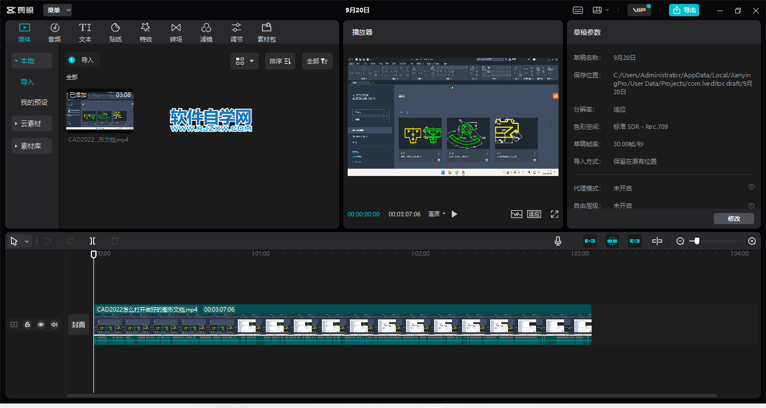Open the 贴纸 stickers tab
766x408 pixels.
pyautogui.click(x=116, y=33)
